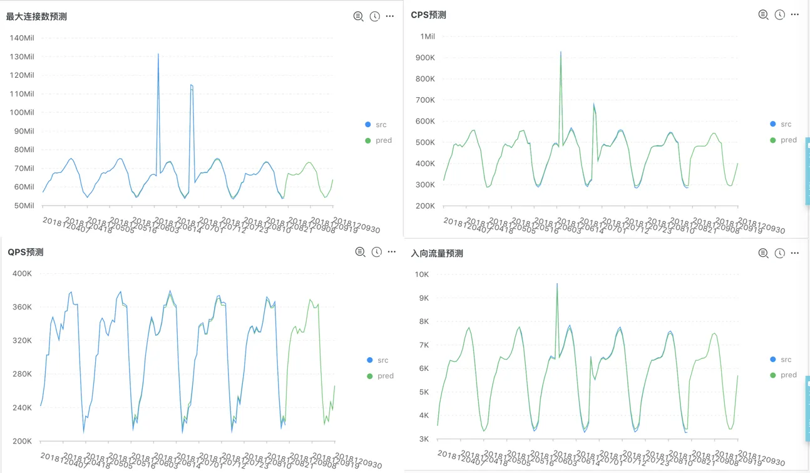Open the more options menu on 入向流量预测 panel
Screen dimensions: 810x473
795,253
